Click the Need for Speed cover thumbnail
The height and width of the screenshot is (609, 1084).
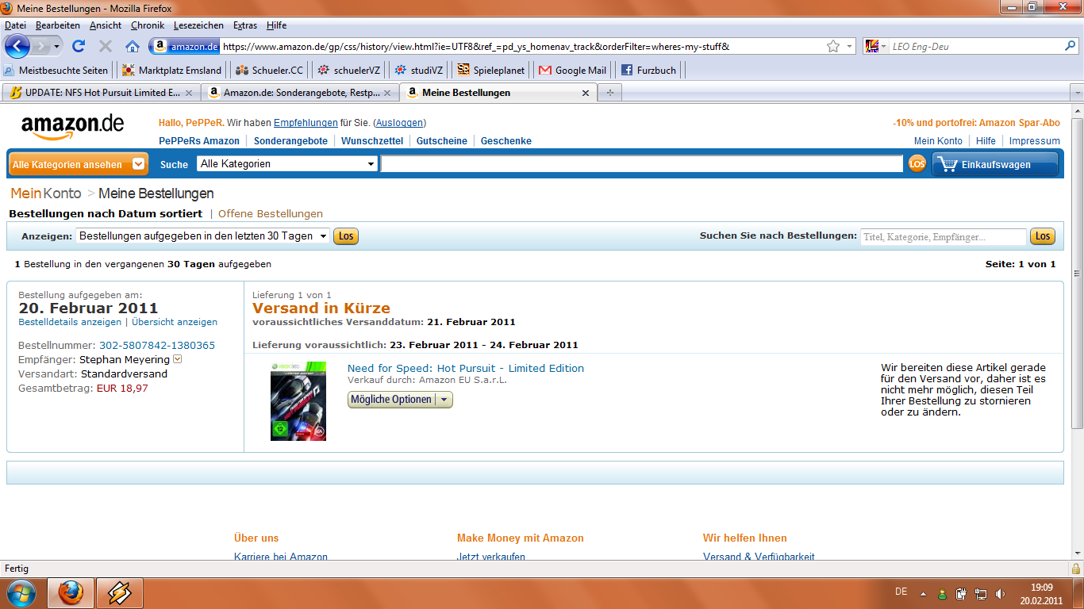point(298,401)
